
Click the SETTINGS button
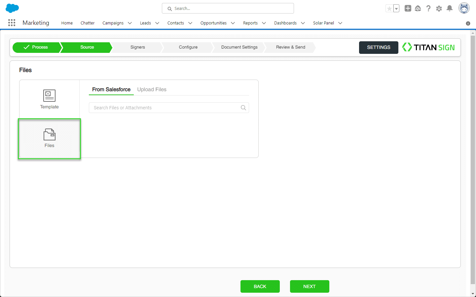coord(379,48)
